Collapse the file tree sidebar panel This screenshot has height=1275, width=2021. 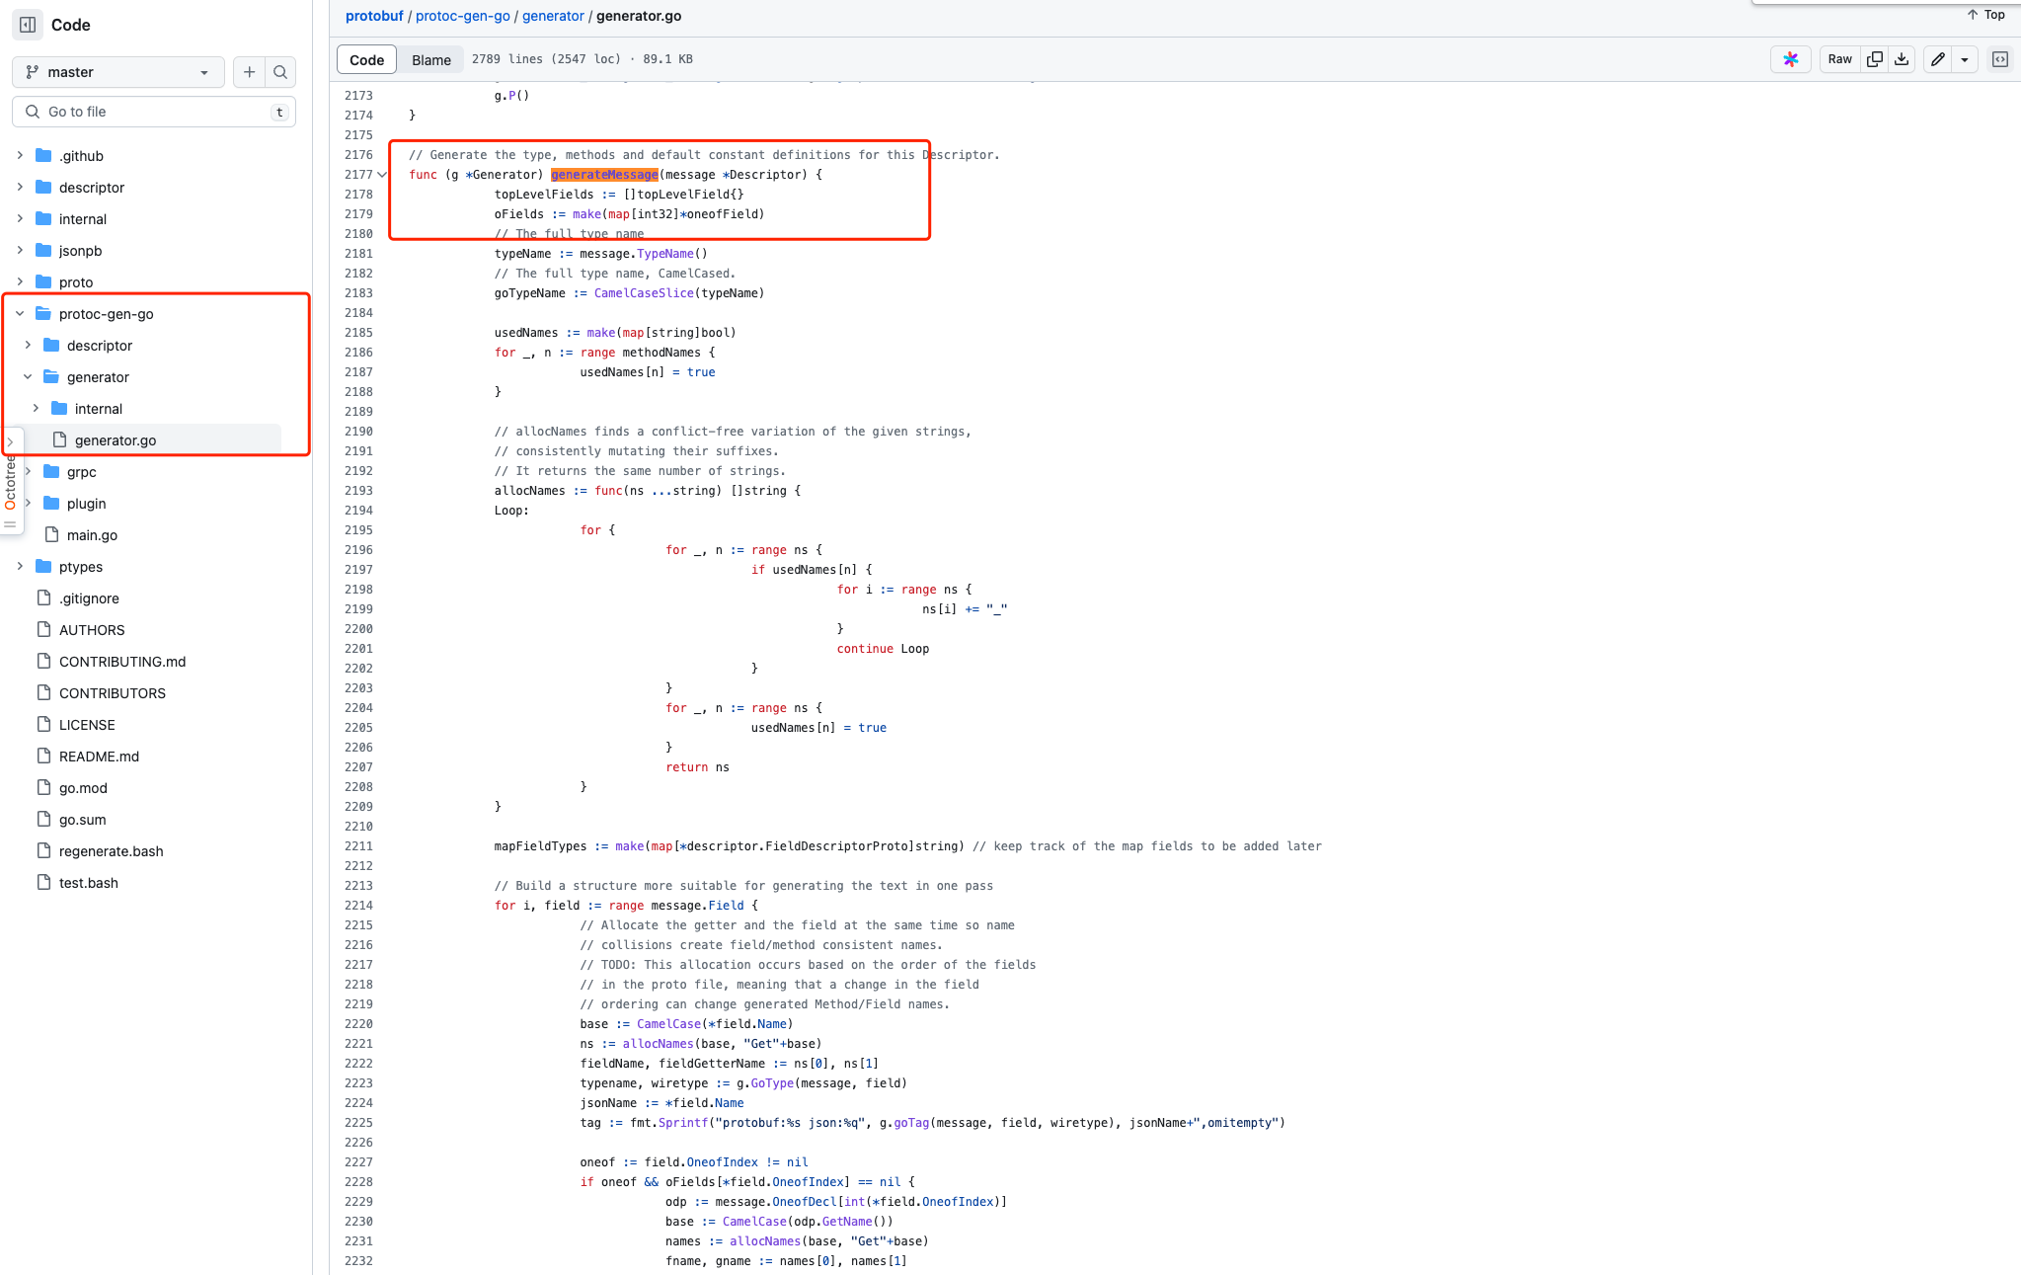(x=28, y=25)
